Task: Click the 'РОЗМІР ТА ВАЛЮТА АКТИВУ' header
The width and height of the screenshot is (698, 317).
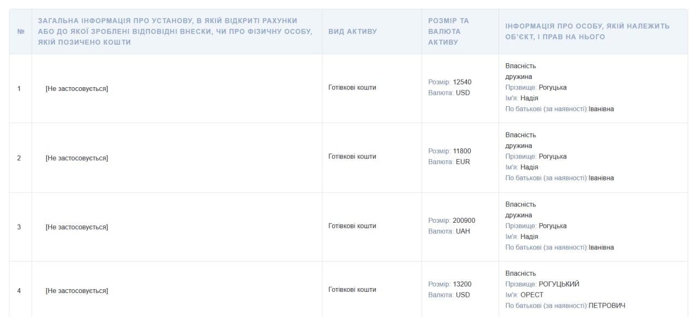Action: 448,32
